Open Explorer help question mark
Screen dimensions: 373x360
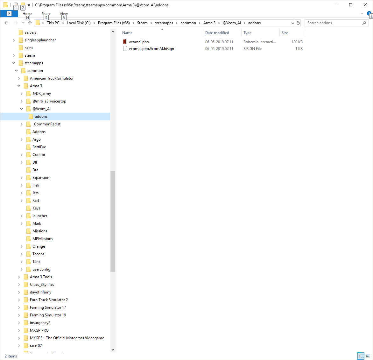[x=369, y=13]
